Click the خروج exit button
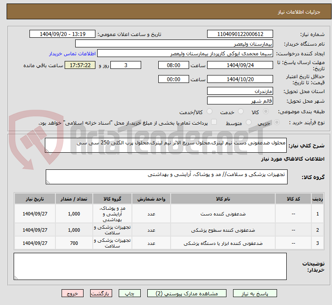Screen dimensions: 332x305 click(73, 294)
